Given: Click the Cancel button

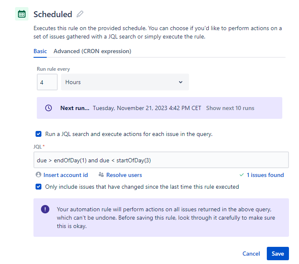Looking at the screenshot, I should pos(251,254).
